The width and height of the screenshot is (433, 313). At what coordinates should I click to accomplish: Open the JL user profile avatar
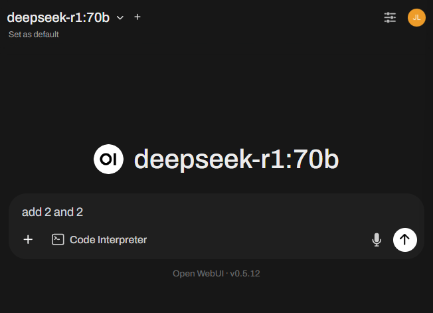[416, 18]
